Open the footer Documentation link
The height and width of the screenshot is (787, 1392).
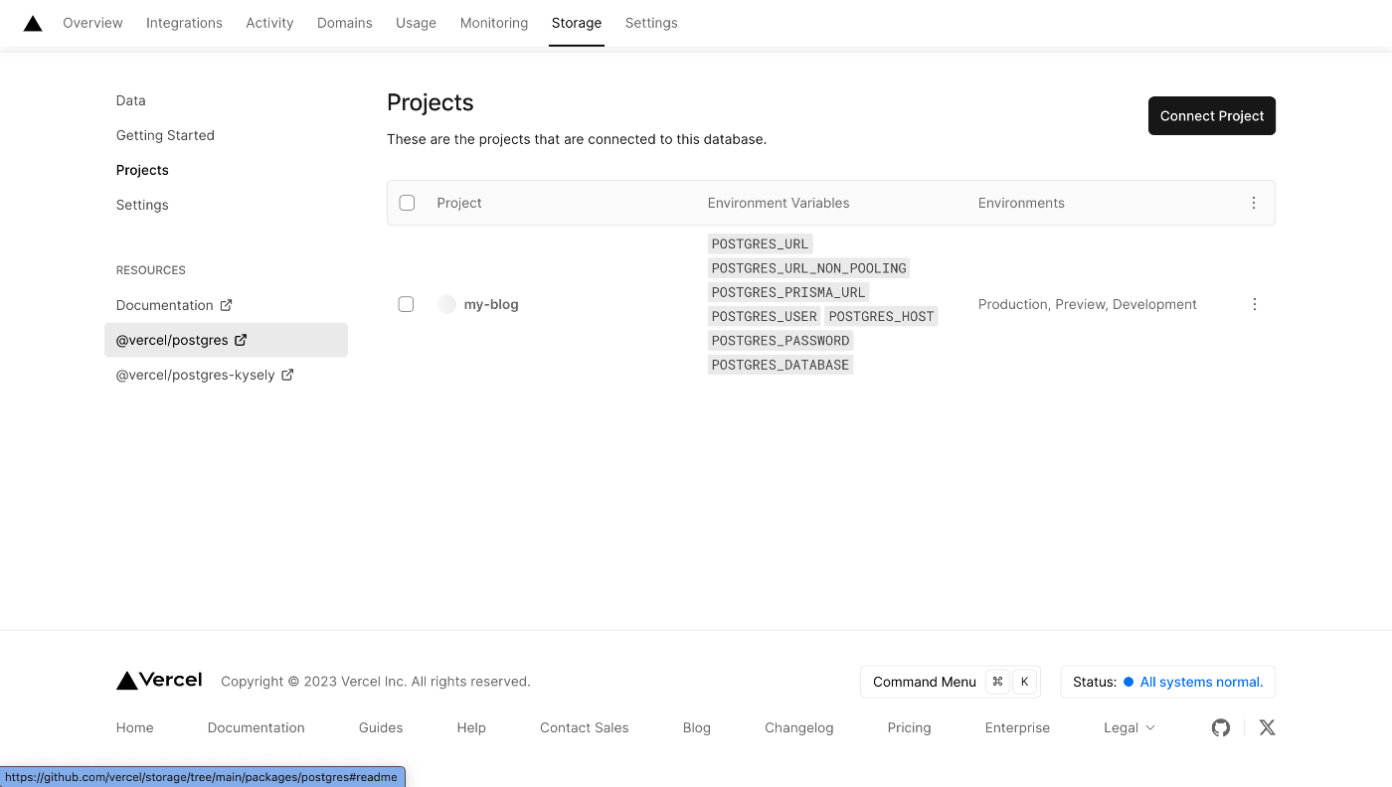tap(257, 727)
